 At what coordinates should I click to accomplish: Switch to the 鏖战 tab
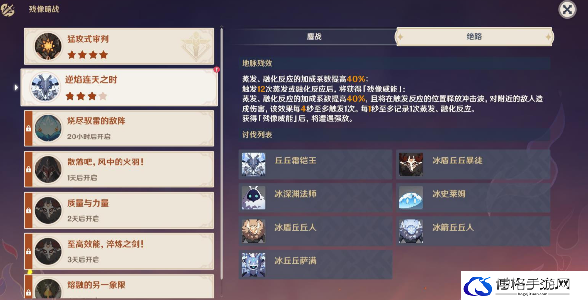pyautogui.click(x=314, y=37)
